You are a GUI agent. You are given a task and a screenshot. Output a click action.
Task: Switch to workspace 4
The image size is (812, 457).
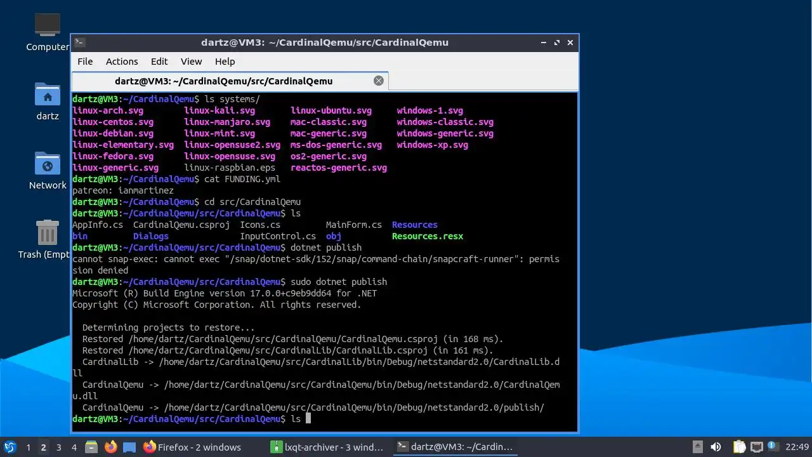point(74,447)
